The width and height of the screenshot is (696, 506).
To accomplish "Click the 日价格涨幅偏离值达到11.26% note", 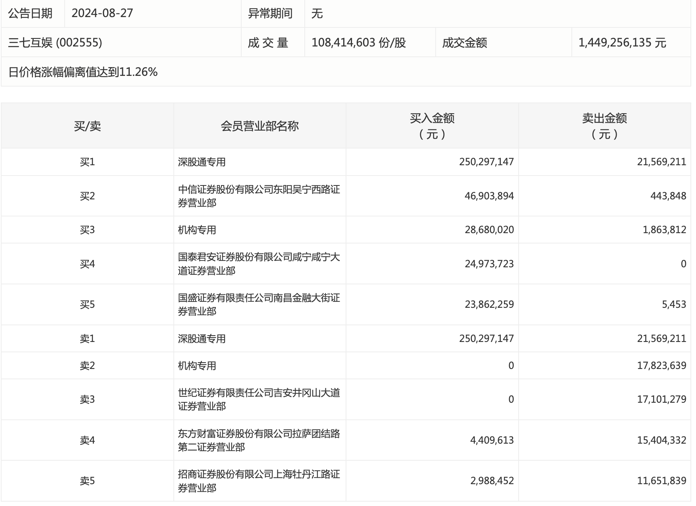I will [83, 72].
